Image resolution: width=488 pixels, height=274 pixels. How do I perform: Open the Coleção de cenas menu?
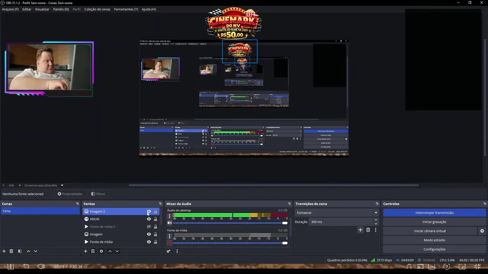point(97,9)
